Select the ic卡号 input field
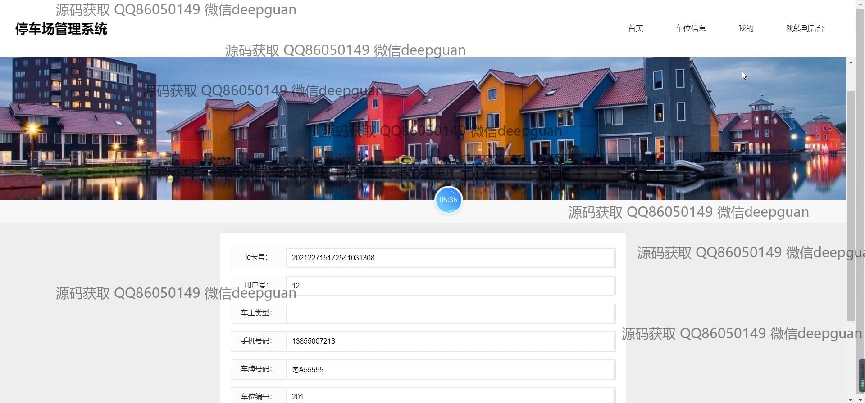This screenshot has width=865, height=403. click(450, 258)
